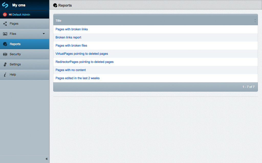Open the Pages menu section
Viewport: 262px width, 163px height.
tap(14, 24)
